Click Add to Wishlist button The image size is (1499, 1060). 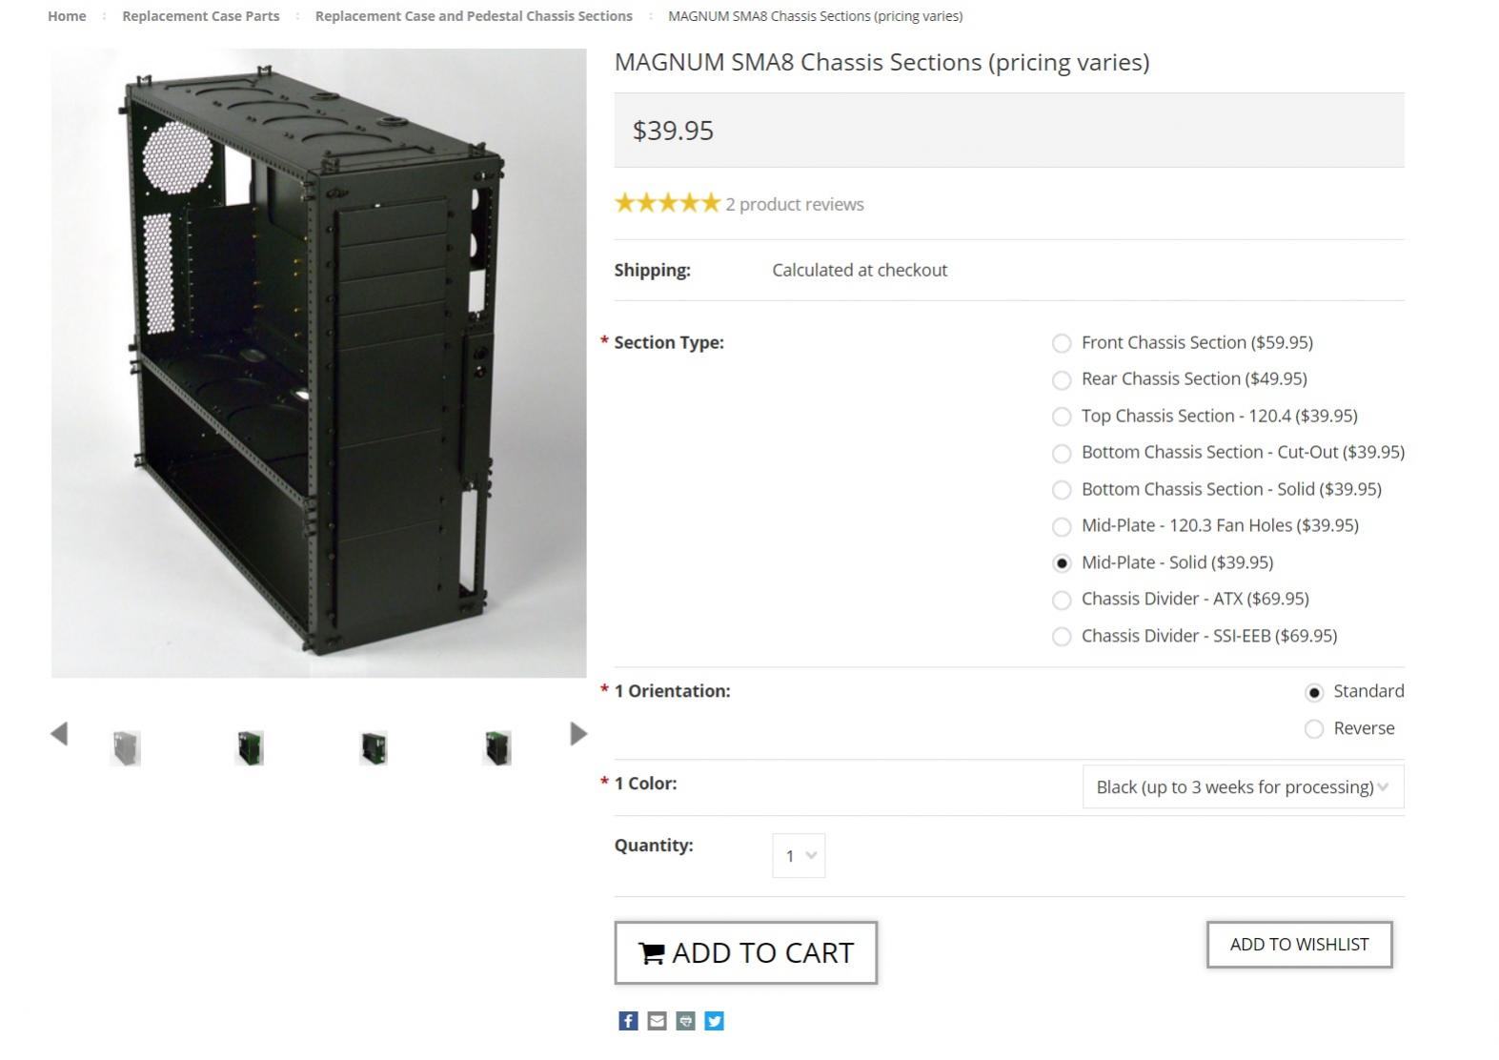pyautogui.click(x=1299, y=945)
